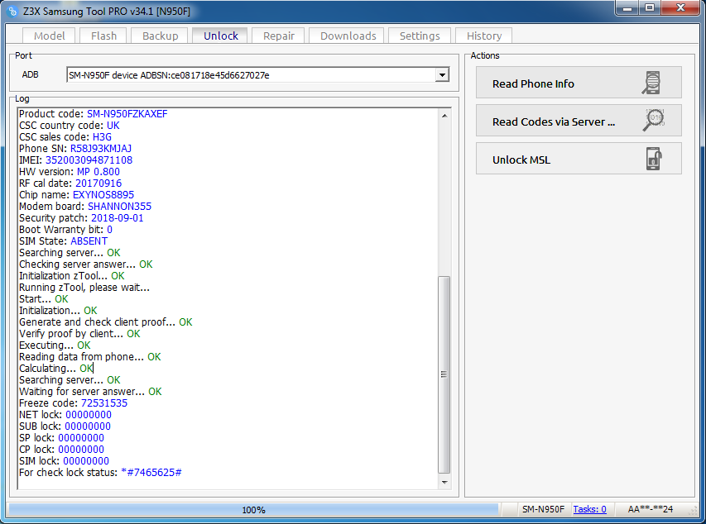Switch to the Model tab
Viewport: 706px width, 524px height.
[50, 36]
